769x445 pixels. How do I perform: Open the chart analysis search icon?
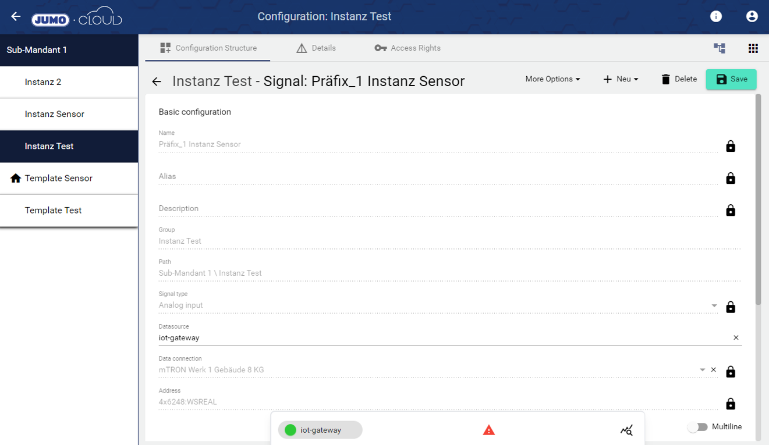point(626,430)
